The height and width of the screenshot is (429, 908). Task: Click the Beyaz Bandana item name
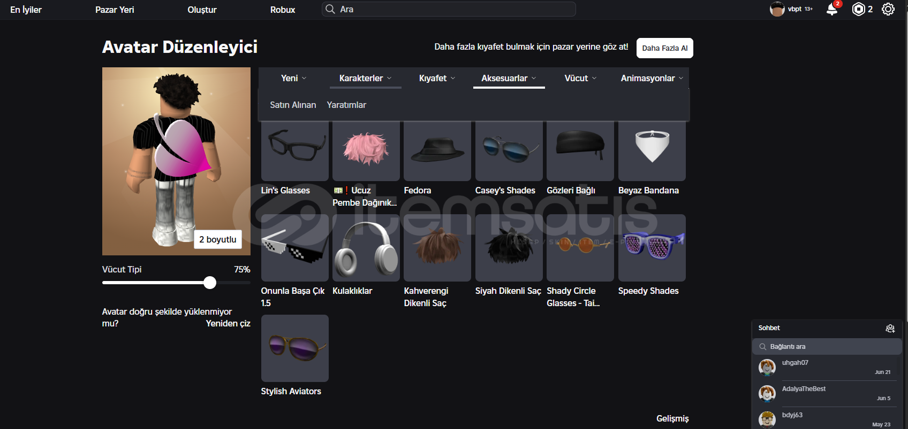coord(648,190)
